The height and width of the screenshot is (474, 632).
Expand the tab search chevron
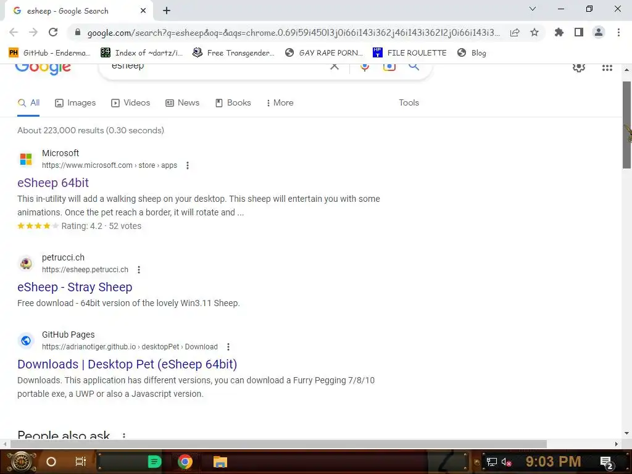[x=533, y=9]
